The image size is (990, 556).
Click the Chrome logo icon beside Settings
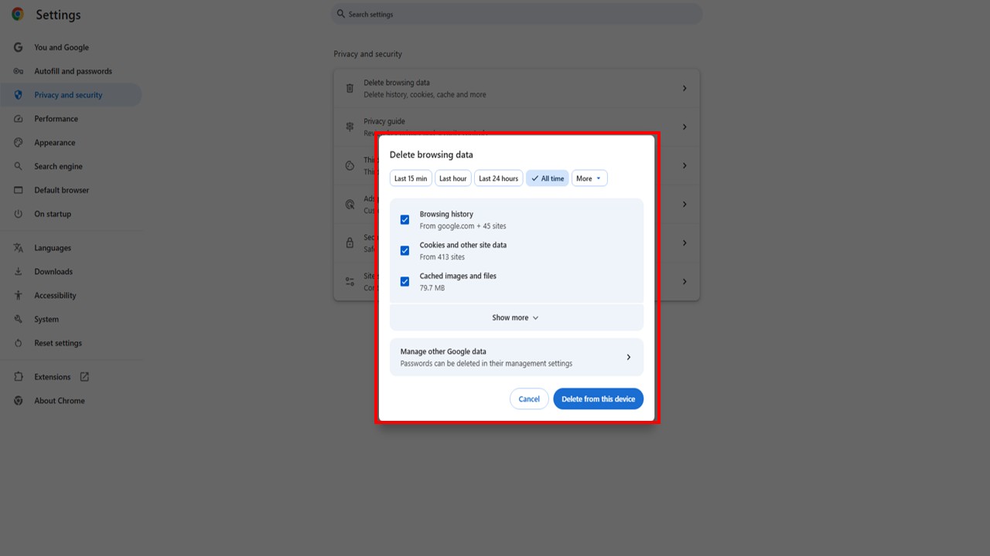pyautogui.click(x=18, y=15)
